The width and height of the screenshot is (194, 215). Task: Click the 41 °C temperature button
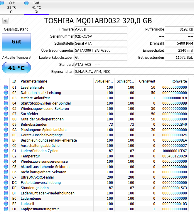(16, 68)
